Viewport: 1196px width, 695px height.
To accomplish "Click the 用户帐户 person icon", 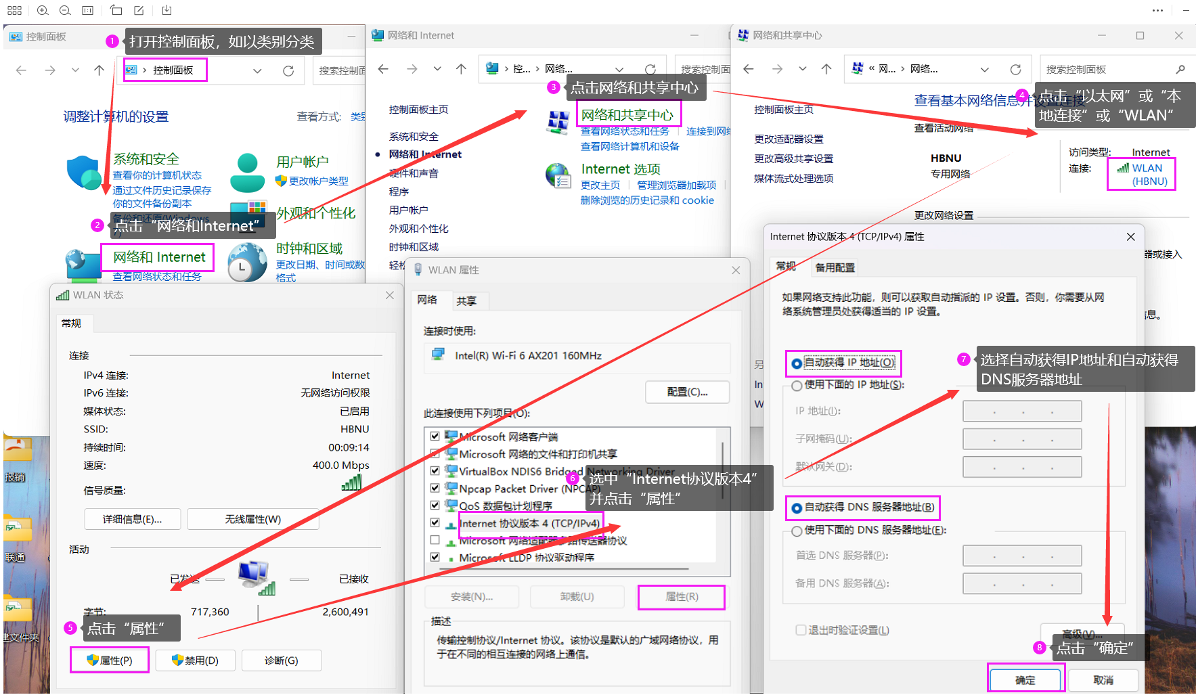I will pos(247,173).
